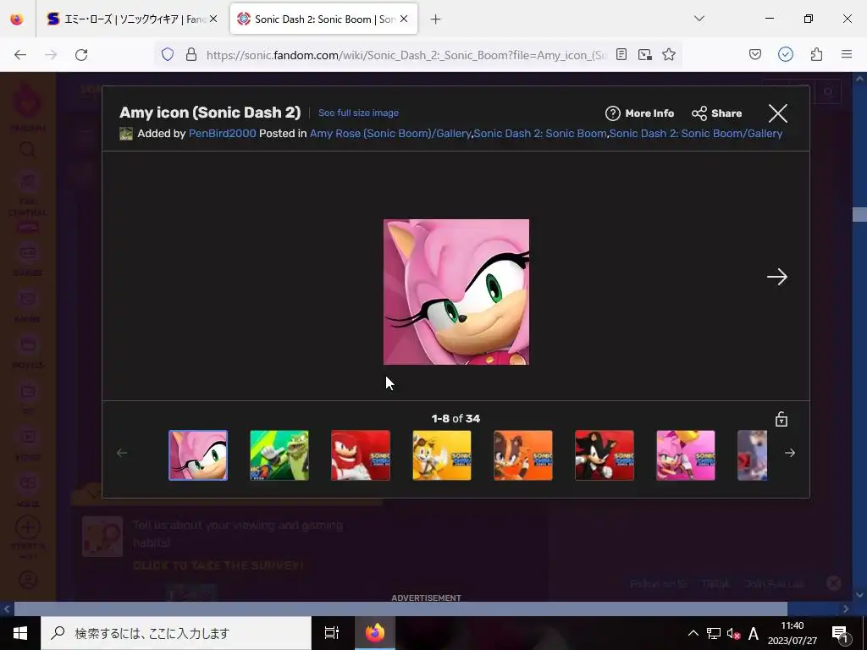
Task: Save page to Pocket
Action: [x=754, y=54]
